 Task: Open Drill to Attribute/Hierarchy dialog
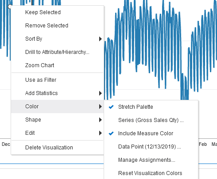58,52
